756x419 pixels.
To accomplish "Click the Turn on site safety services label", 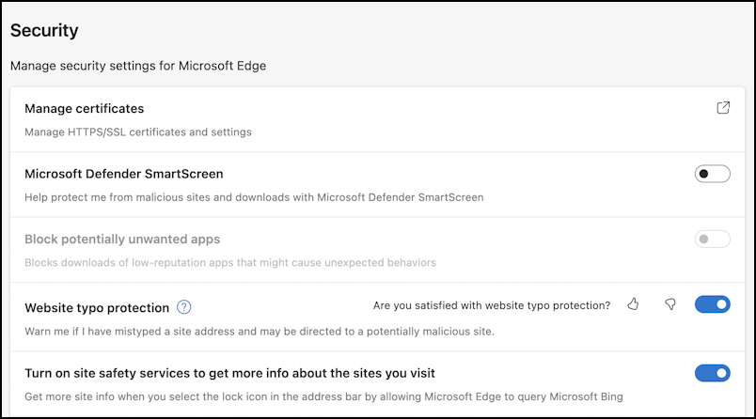I will click(x=229, y=373).
